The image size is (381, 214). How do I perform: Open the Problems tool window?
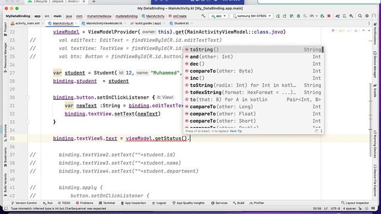tap(85, 203)
